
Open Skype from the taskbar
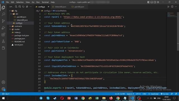[x=48, y=98]
